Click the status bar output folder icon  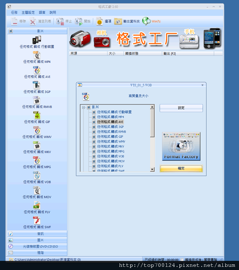coord(11,259)
